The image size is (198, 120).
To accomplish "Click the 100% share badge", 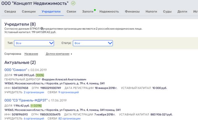I will pos(40,75).
